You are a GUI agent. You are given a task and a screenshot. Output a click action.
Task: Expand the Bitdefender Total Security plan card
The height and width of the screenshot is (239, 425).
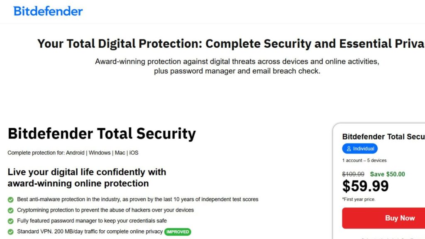click(382, 137)
